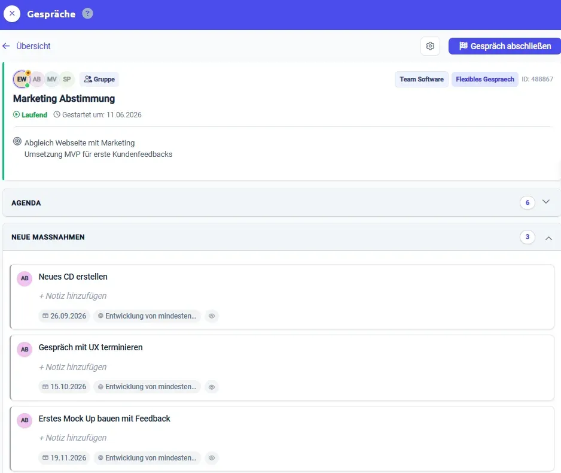Toggle visibility eye on Neues CD erstellen

pyautogui.click(x=212, y=316)
